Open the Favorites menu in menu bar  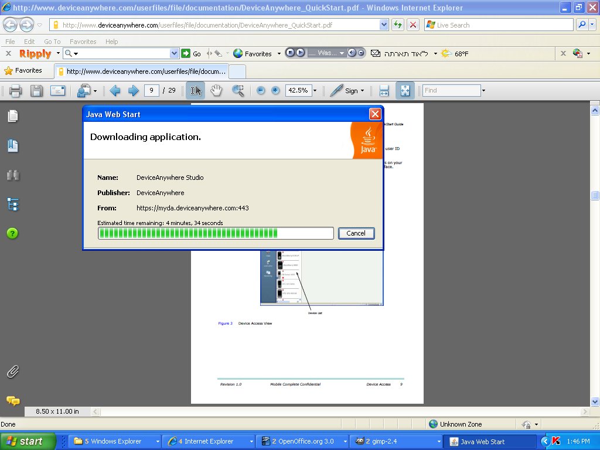tap(83, 42)
